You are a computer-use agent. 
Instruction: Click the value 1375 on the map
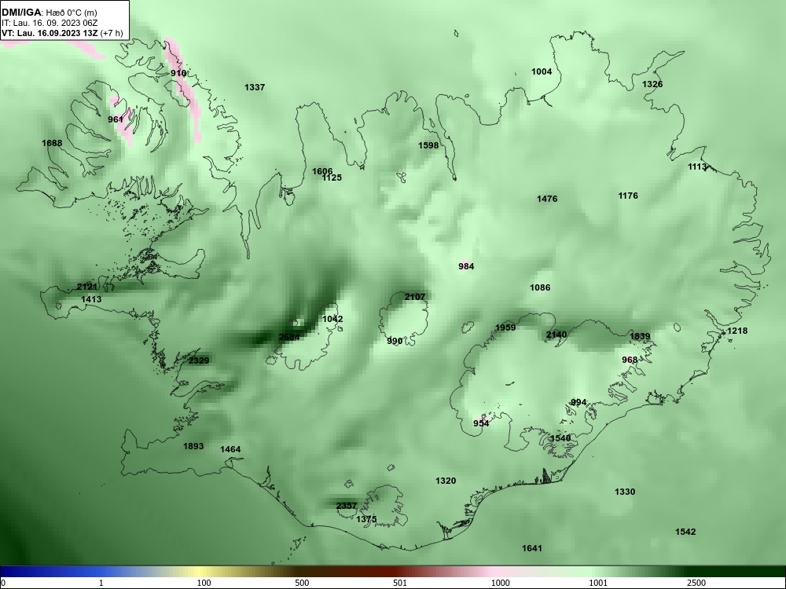[366, 519]
